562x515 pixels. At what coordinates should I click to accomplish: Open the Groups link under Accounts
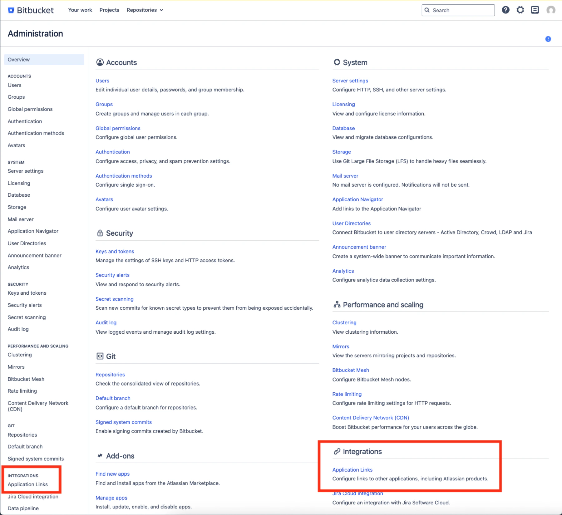(104, 104)
